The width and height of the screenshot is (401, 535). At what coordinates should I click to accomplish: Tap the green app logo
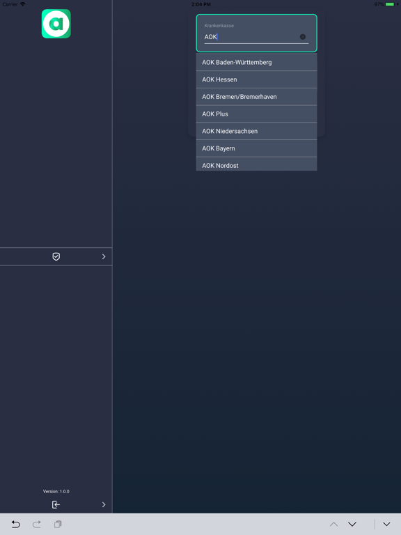pos(56,24)
